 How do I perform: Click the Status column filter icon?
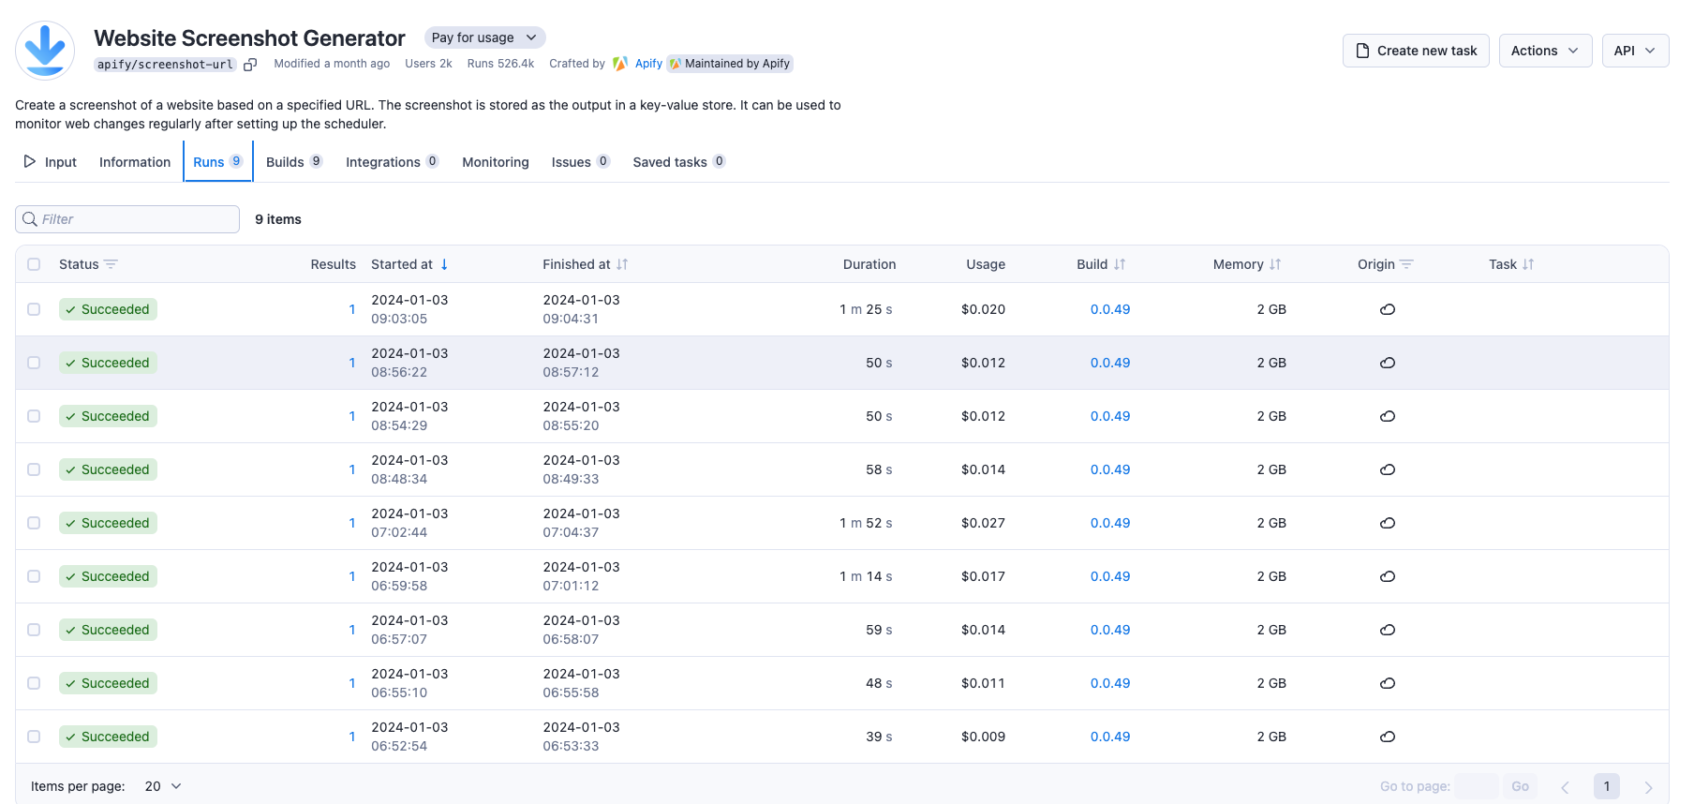[x=111, y=264]
